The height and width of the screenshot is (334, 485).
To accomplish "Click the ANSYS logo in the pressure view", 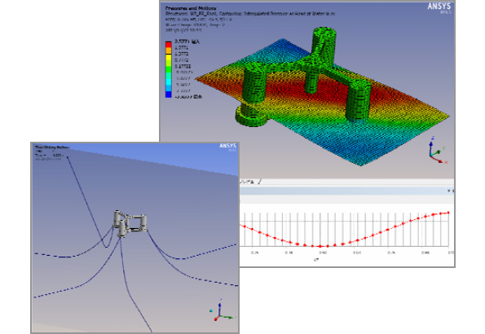I will (439, 7).
